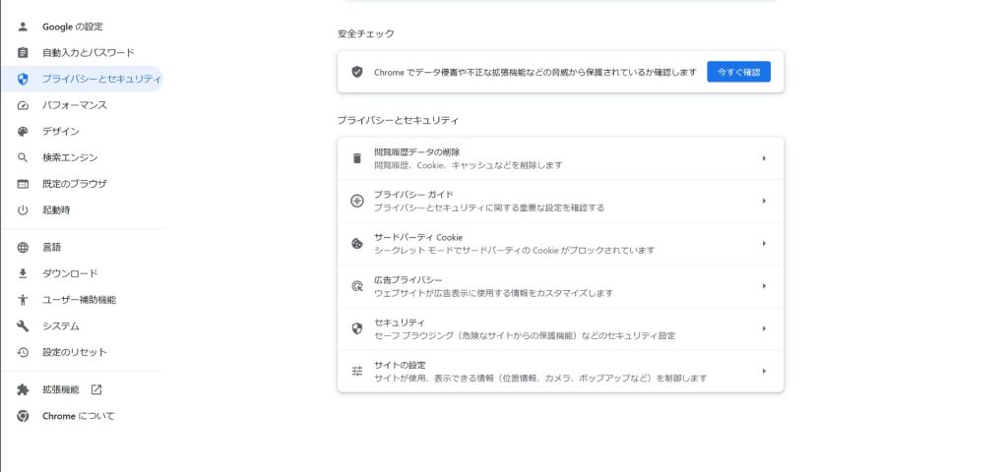Click the palette icon for デザイン

click(x=23, y=131)
